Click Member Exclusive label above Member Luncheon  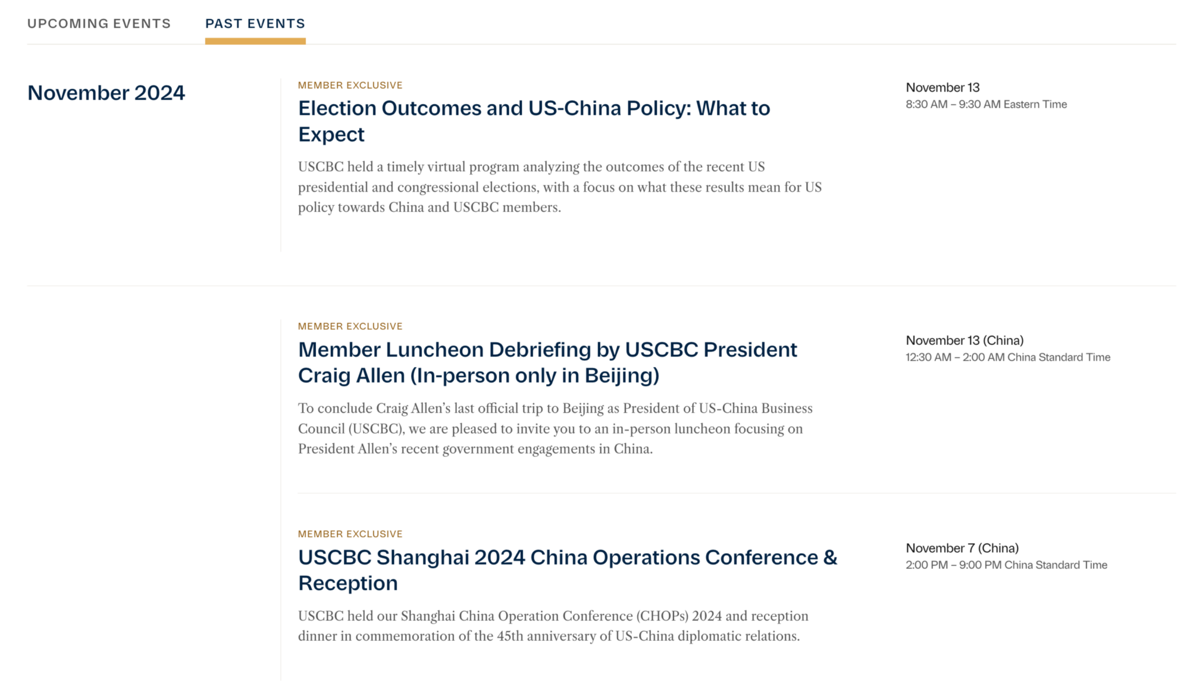coord(350,326)
